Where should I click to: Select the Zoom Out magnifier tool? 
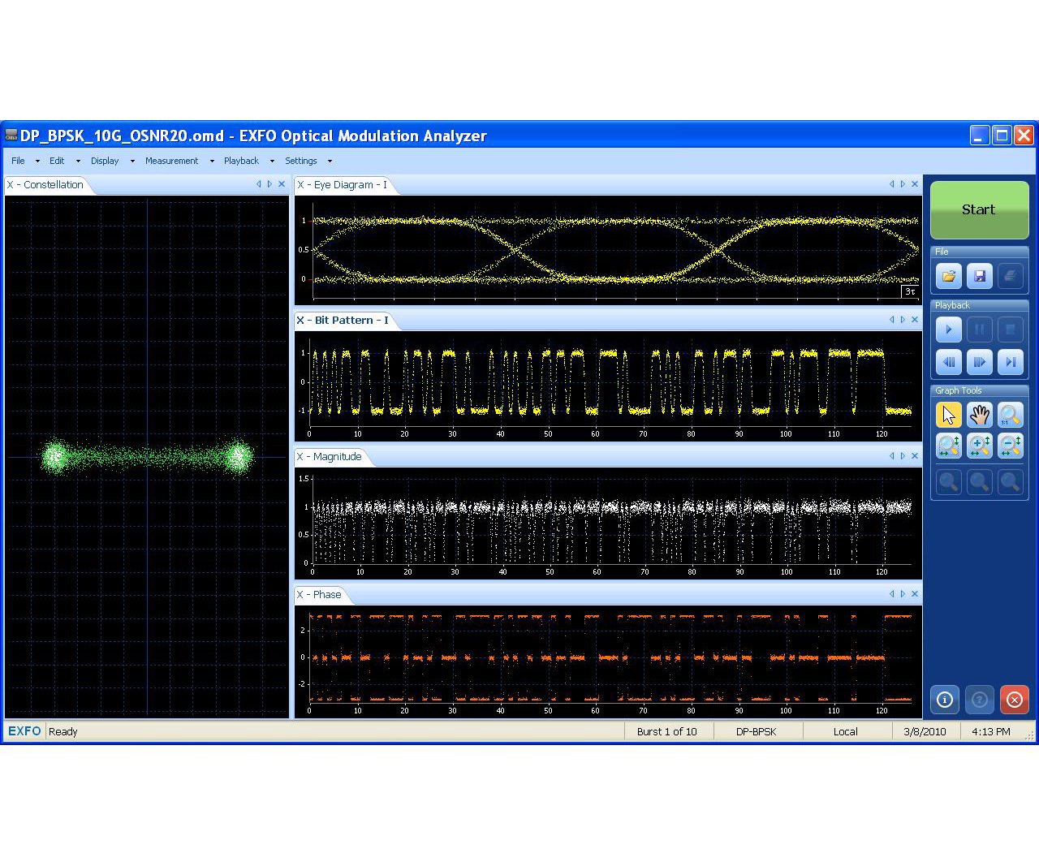pos(1010,446)
